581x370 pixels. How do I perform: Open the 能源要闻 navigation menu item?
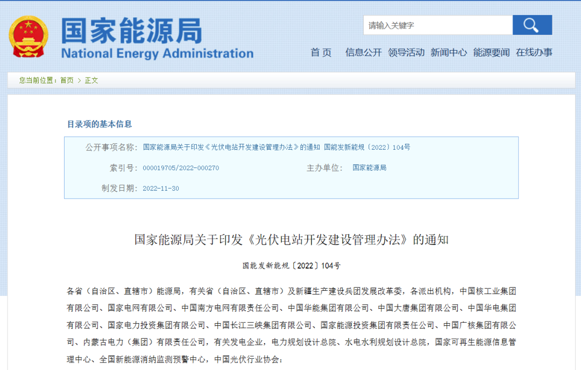tap(491, 52)
